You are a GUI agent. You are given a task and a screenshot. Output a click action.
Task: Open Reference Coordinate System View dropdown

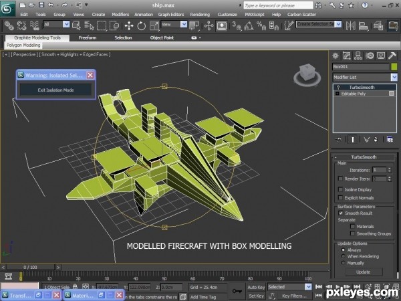click(184, 24)
